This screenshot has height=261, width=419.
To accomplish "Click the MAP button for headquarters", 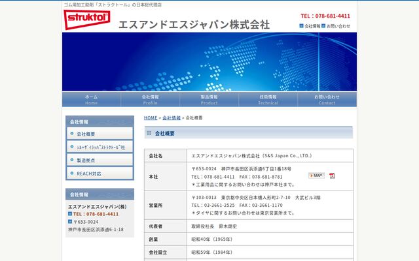I will click(316, 176).
